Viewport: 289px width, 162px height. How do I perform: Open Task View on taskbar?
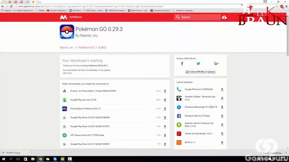click(x=18, y=159)
